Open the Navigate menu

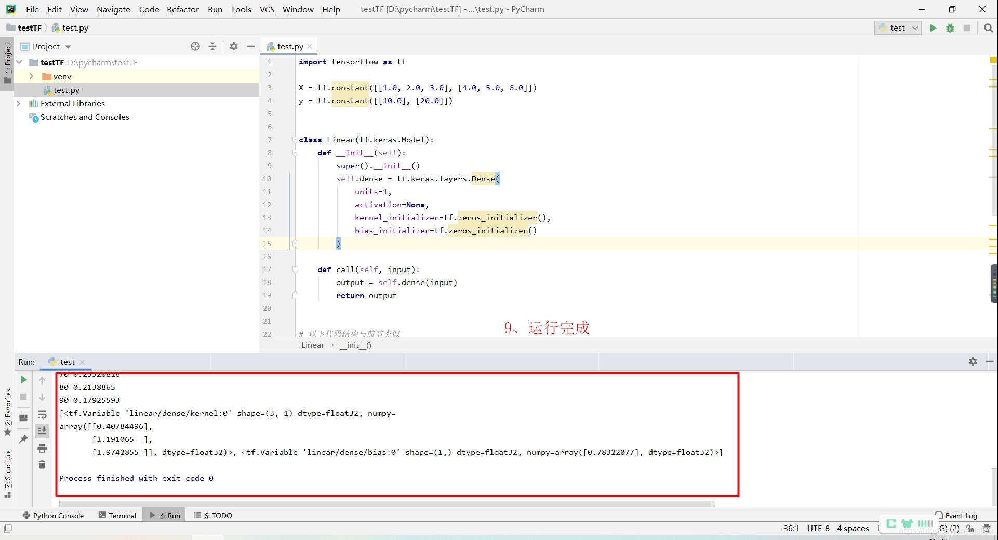pos(113,9)
